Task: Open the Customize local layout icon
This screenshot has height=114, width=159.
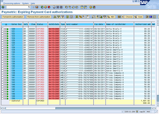Action: [94, 7]
